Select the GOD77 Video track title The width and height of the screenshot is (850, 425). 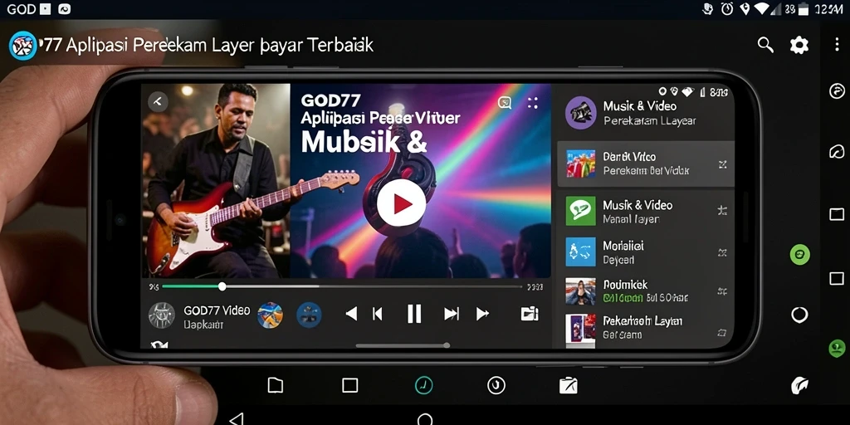pyautogui.click(x=217, y=310)
